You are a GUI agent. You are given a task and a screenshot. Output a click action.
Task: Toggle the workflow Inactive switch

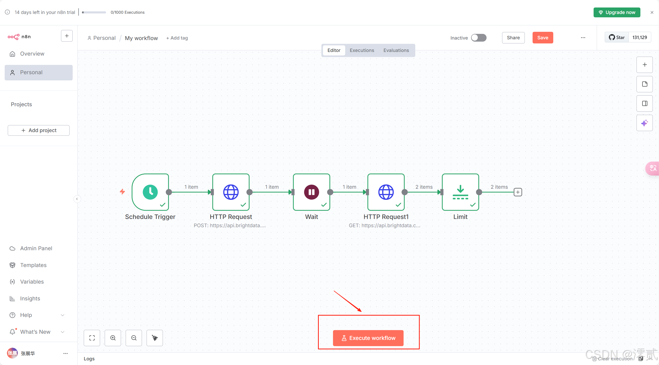tap(479, 38)
